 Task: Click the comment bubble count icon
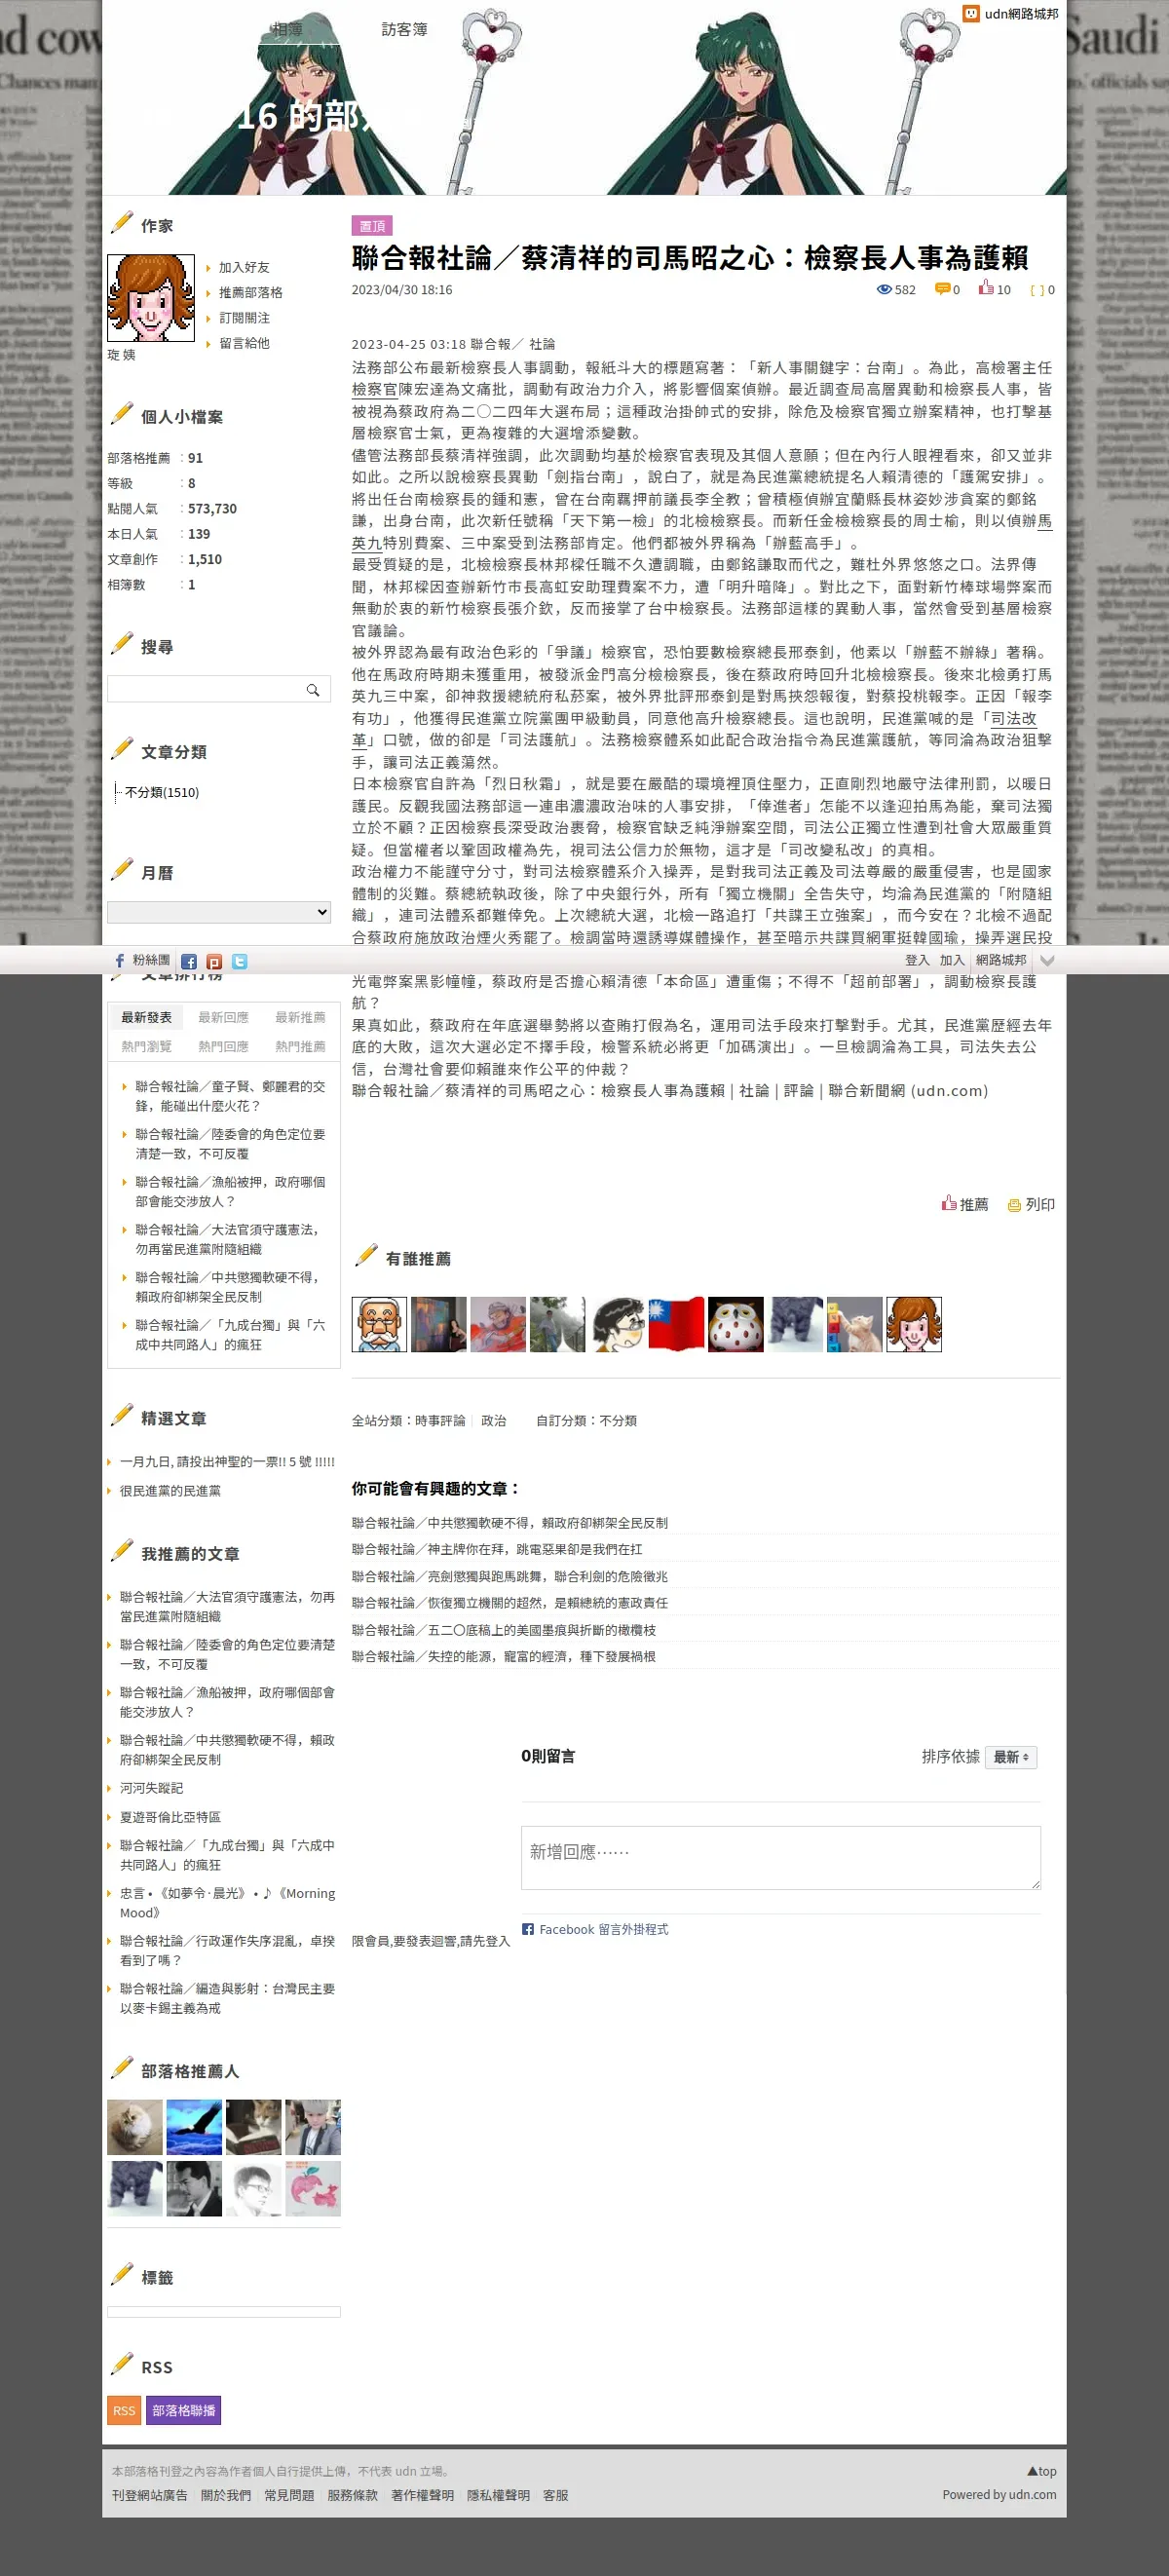pyautogui.click(x=942, y=289)
